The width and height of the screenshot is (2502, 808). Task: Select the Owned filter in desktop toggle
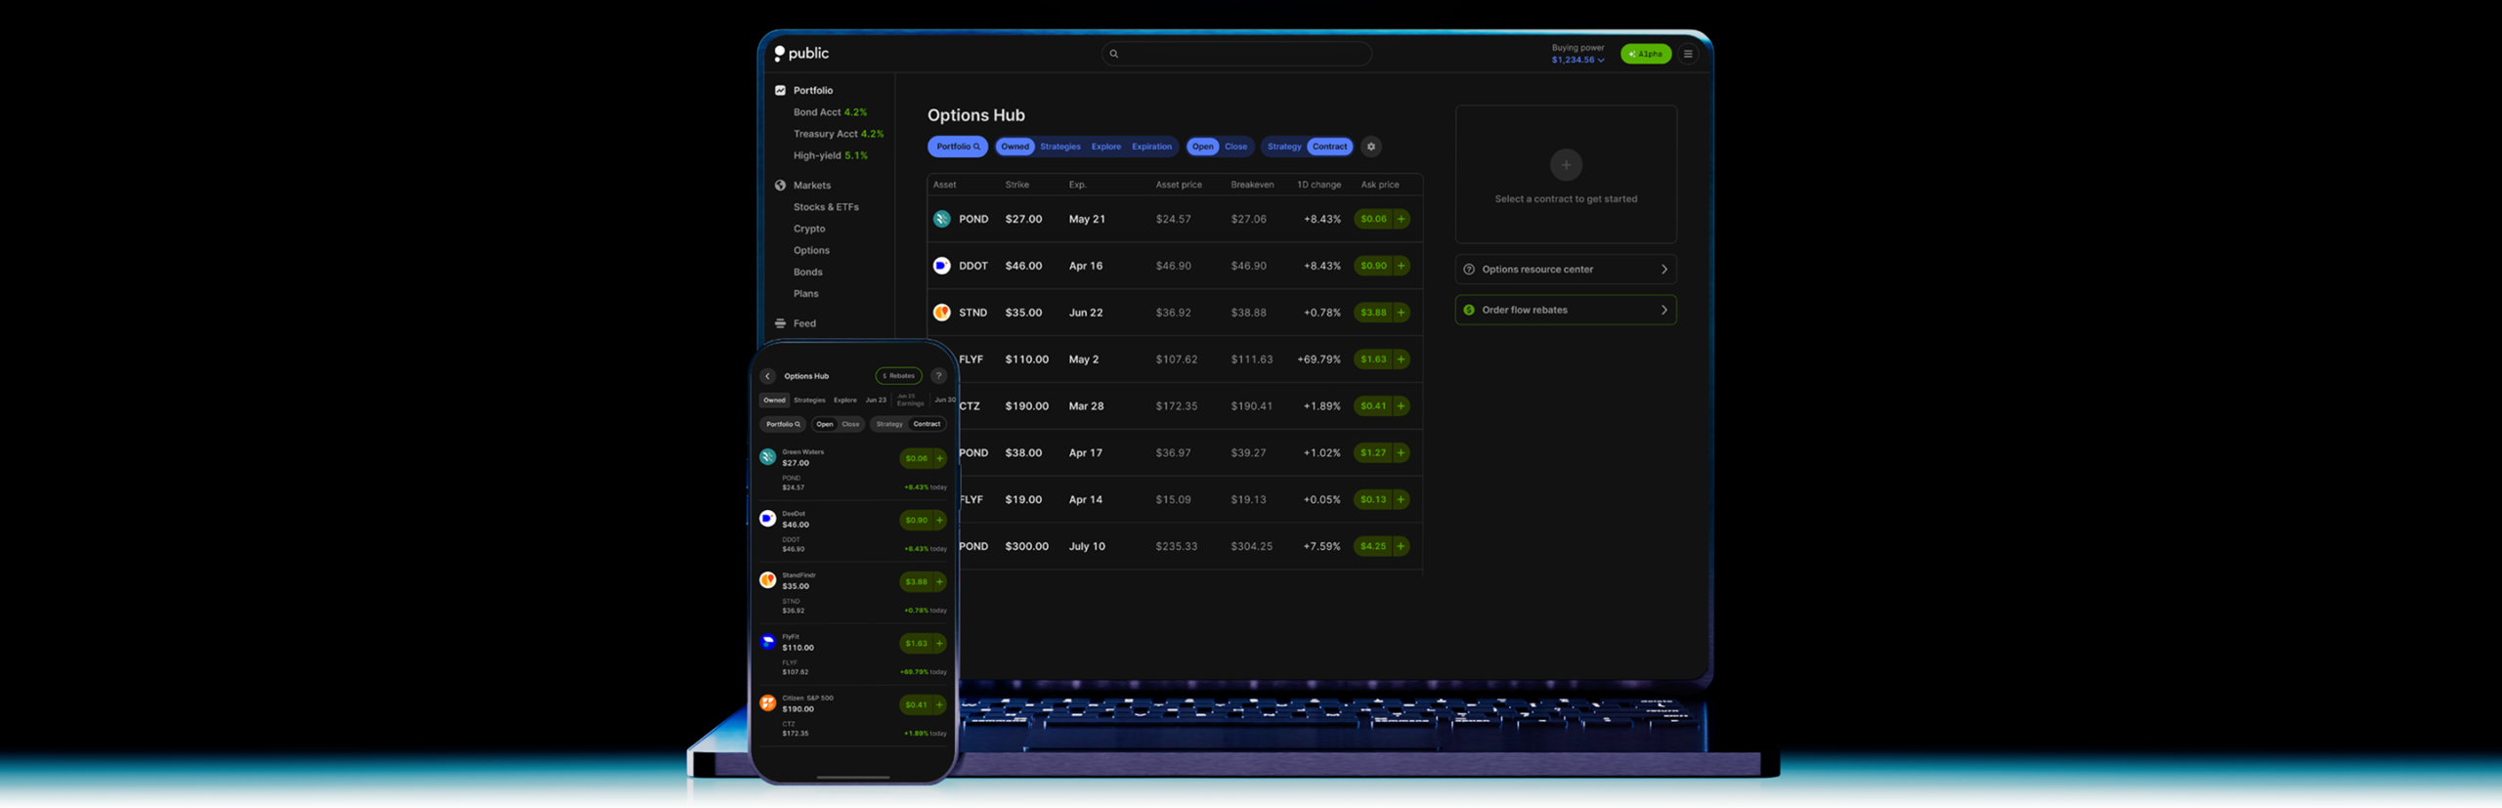[1014, 147]
